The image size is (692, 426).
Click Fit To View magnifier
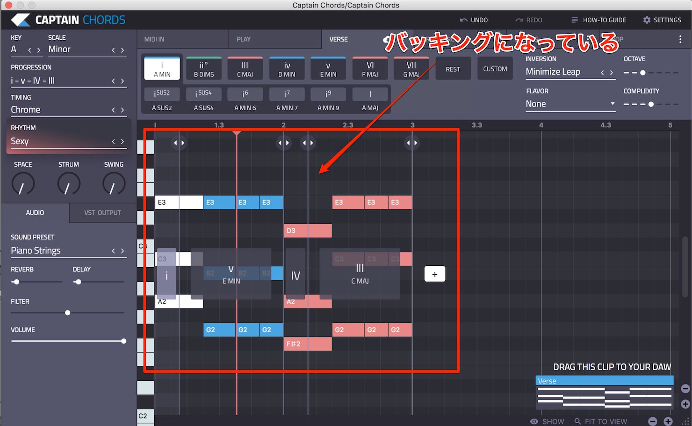tap(578, 421)
